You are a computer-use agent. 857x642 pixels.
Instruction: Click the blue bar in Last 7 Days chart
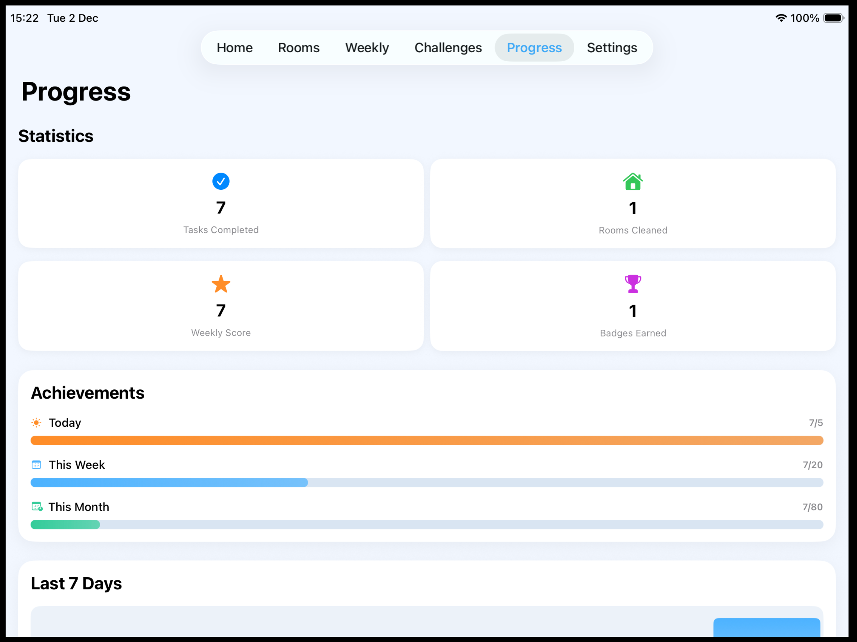[x=767, y=627]
